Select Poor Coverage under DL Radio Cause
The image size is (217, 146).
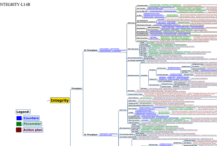click(141, 8)
